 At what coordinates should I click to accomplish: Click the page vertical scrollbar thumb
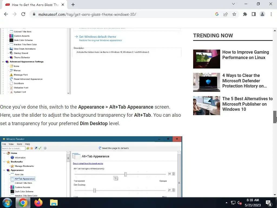pyautogui.click(x=275, y=117)
